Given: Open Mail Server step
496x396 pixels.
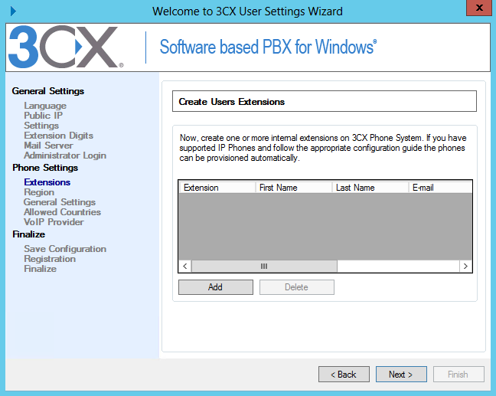Looking at the screenshot, I should coord(48,146).
